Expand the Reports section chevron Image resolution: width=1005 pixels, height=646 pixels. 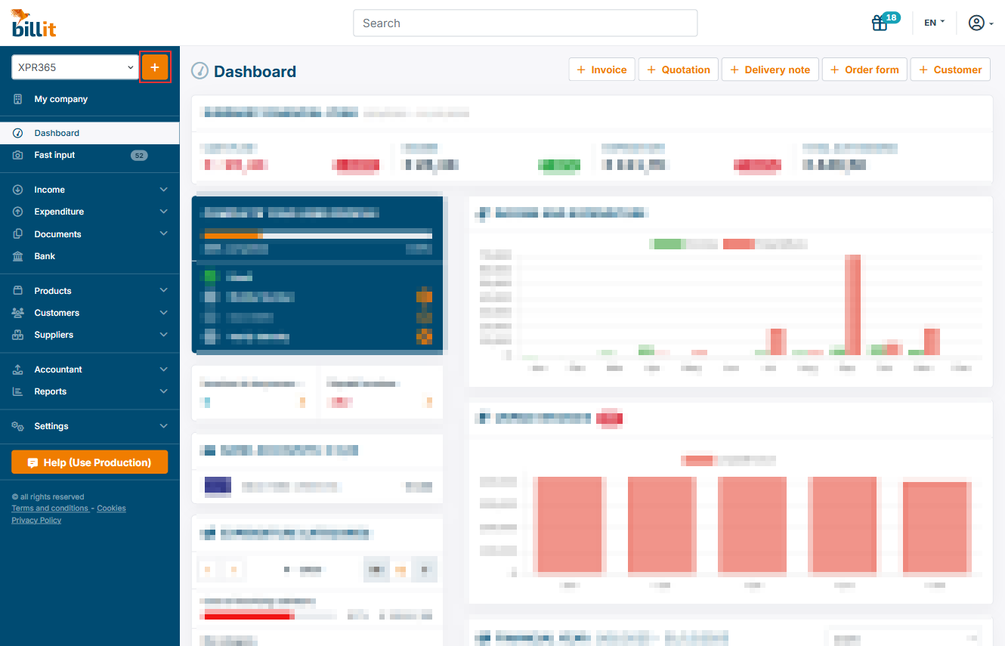[x=164, y=391]
